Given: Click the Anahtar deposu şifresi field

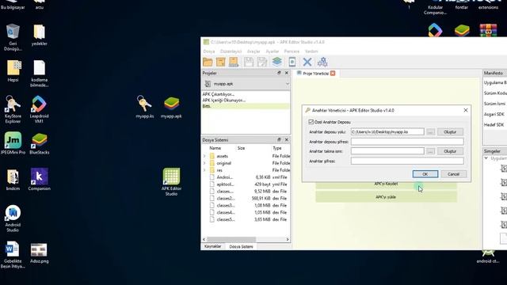Looking at the screenshot, I should (x=407, y=142).
